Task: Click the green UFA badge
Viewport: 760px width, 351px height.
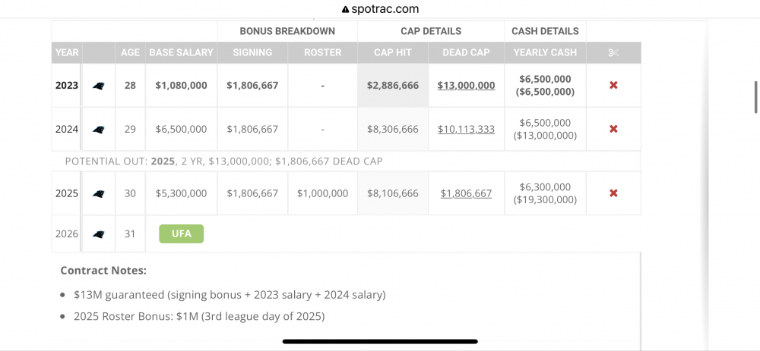Action: point(181,234)
